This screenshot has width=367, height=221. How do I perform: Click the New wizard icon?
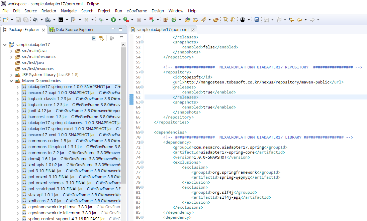pos(5,20)
